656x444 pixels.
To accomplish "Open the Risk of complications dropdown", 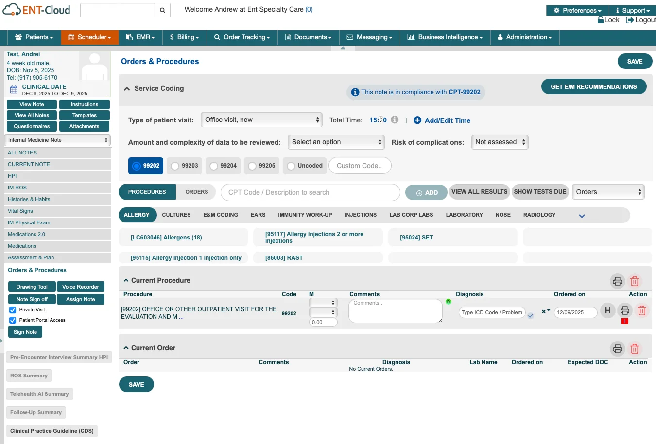I will click(500, 142).
